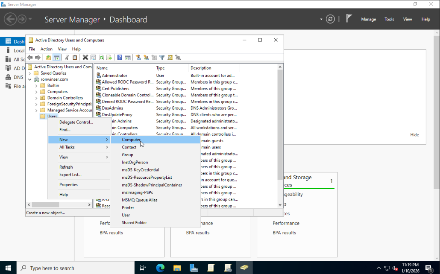Launch Microsoft Edge from the taskbar
The height and width of the screenshot is (274, 440).
pos(161,268)
